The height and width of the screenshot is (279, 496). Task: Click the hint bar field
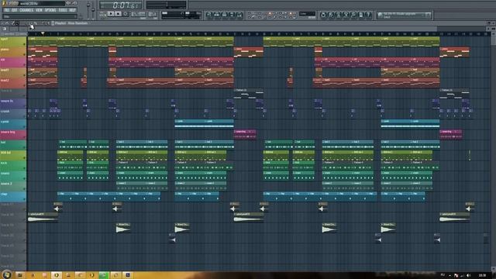40,16
